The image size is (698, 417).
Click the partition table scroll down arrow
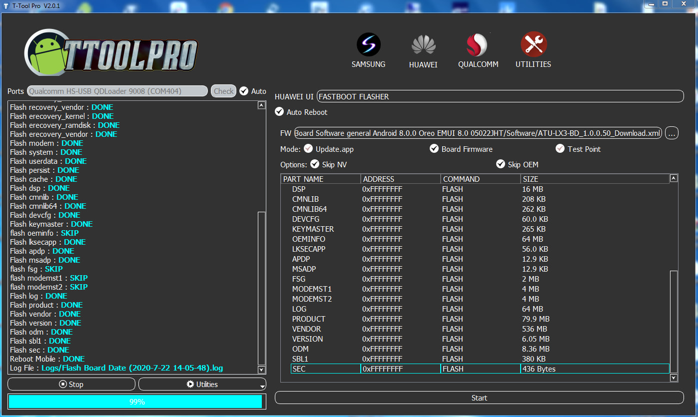[x=674, y=378]
